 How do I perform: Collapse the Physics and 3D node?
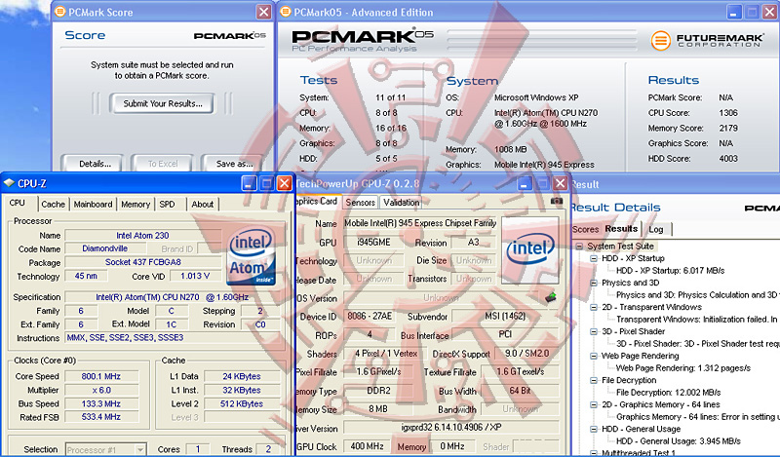tap(594, 283)
